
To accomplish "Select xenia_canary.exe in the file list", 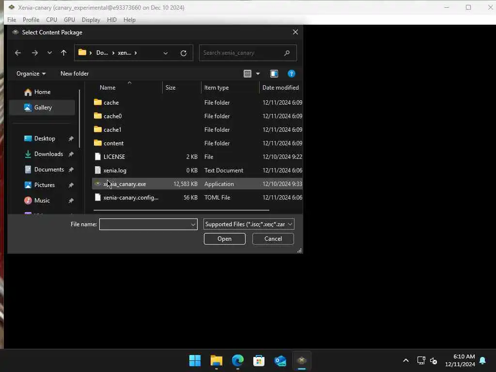I will pyautogui.click(x=197, y=184).
